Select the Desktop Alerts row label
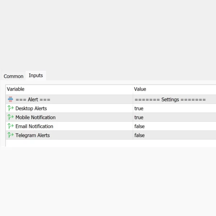216x216 pixels. coord(31,108)
